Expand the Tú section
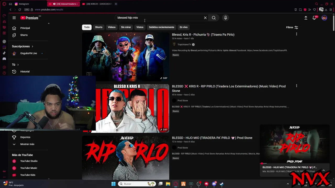This screenshot has width=335, height=188. [15, 64]
